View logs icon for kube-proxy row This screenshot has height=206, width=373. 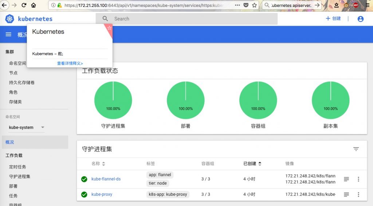tap(346, 194)
